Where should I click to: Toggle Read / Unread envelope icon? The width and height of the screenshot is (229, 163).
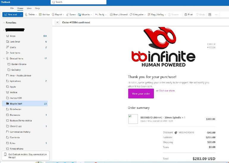coord(111,15)
